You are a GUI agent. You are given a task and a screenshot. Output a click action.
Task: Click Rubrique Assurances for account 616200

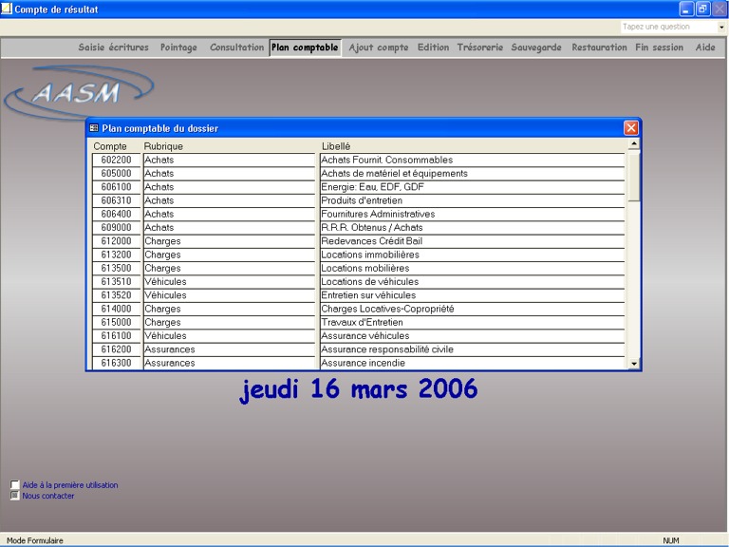coord(229,349)
